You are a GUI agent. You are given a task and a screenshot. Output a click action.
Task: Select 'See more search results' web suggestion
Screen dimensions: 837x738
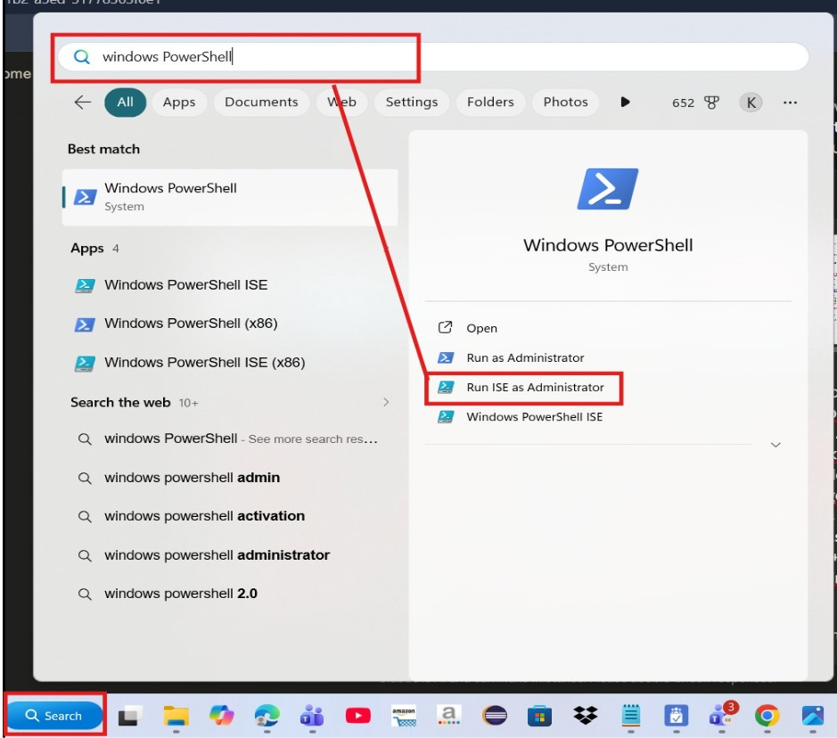click(x=230, y=439)
